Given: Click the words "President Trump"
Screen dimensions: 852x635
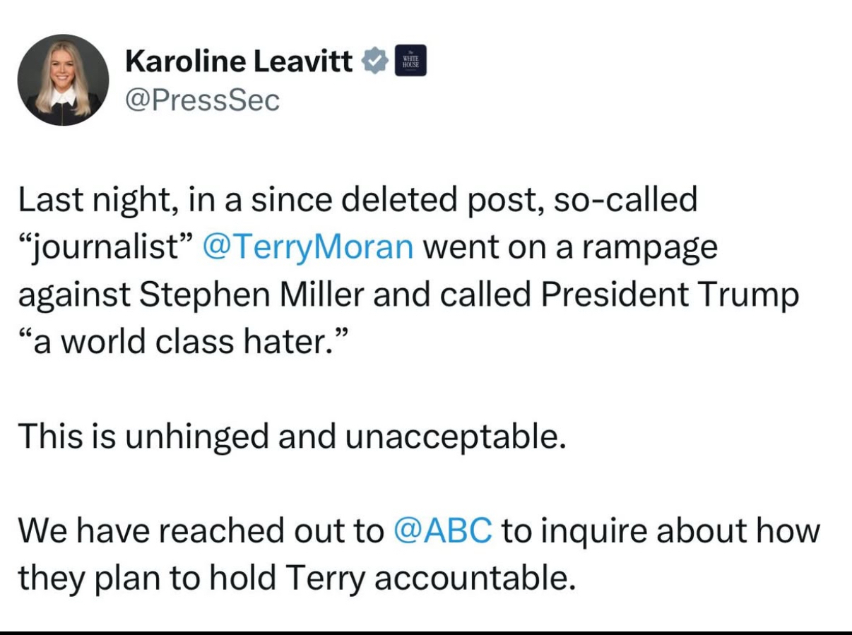Looking at the screenshot, I should [x=670, y=295].
